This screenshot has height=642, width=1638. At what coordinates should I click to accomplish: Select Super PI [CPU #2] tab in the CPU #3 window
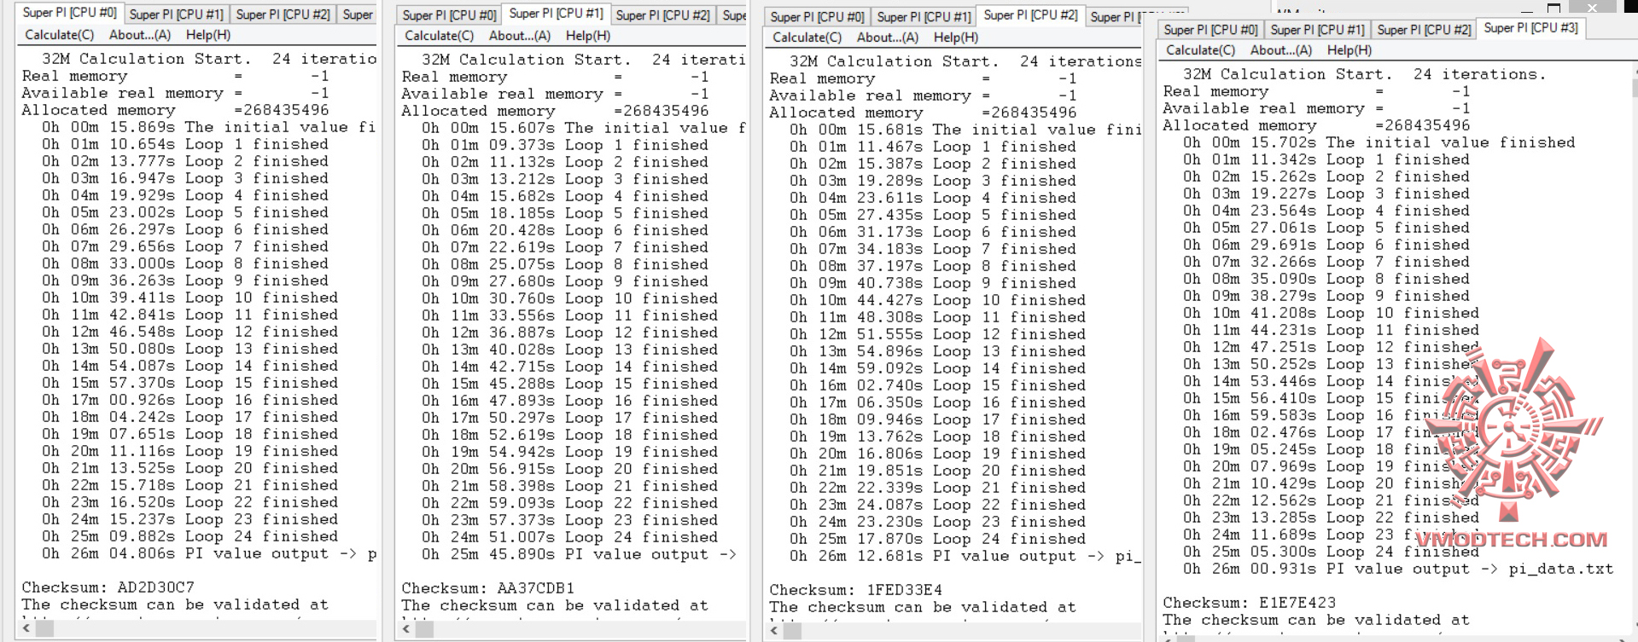pyautogui.click(x=1424, y=30)
